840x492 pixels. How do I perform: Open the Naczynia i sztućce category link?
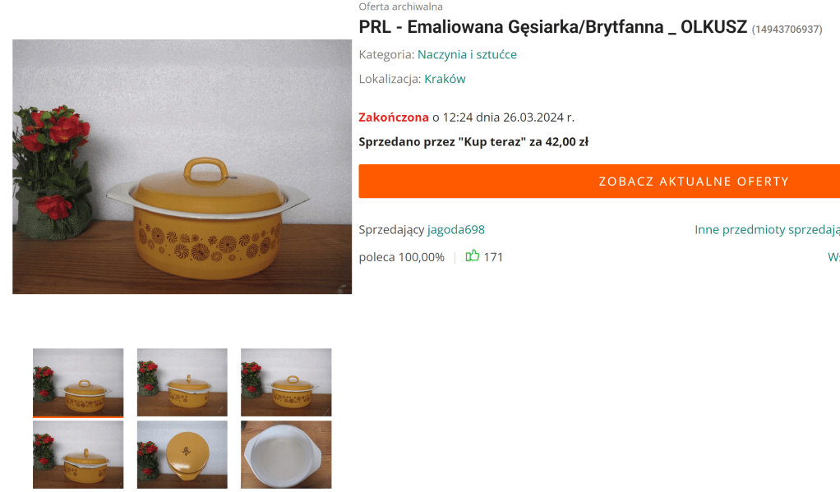467,54
